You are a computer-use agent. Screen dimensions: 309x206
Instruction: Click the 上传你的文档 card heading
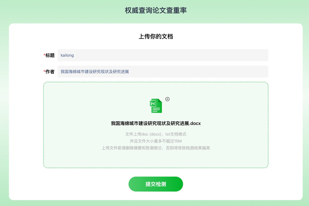[156, 37]
